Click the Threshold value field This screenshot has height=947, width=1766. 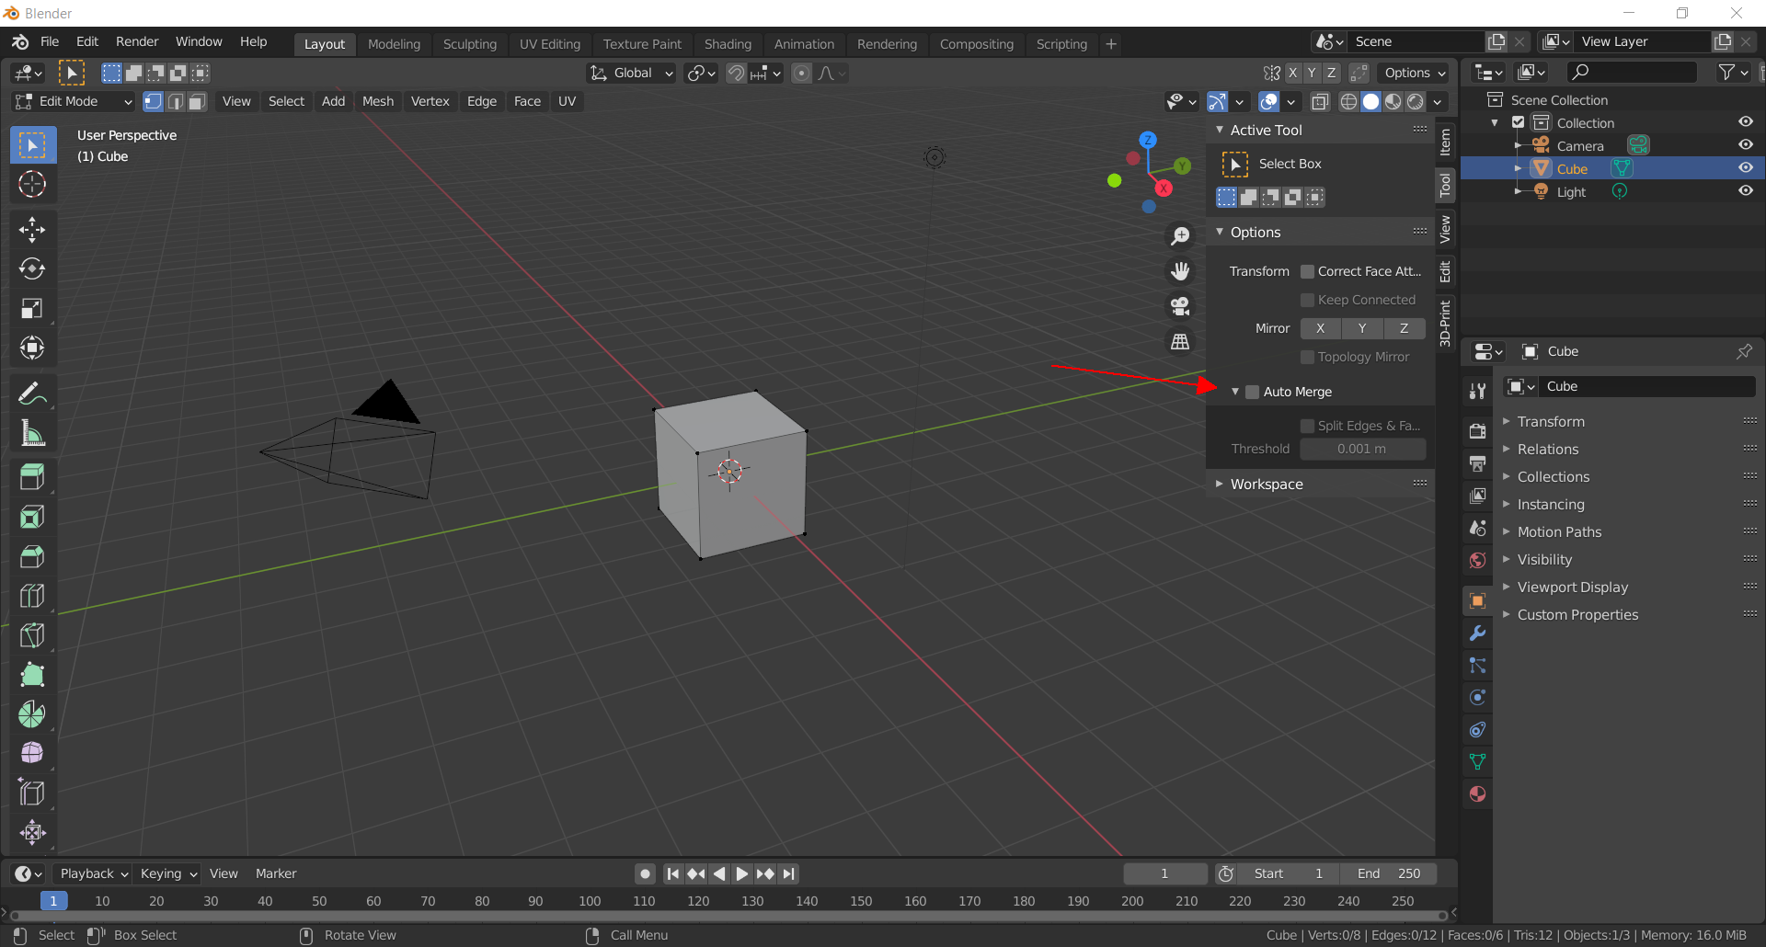click(1363, 449)
